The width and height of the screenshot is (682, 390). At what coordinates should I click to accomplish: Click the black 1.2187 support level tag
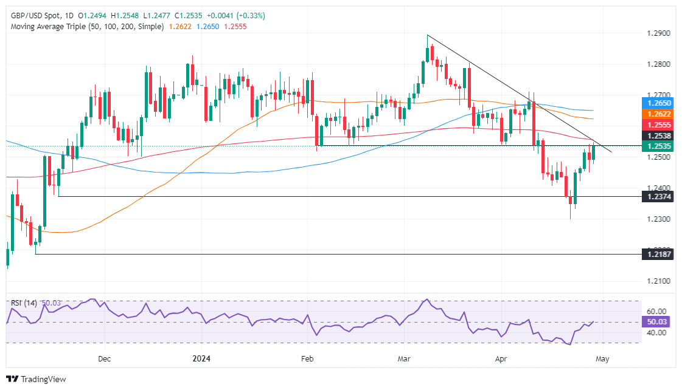658,255
